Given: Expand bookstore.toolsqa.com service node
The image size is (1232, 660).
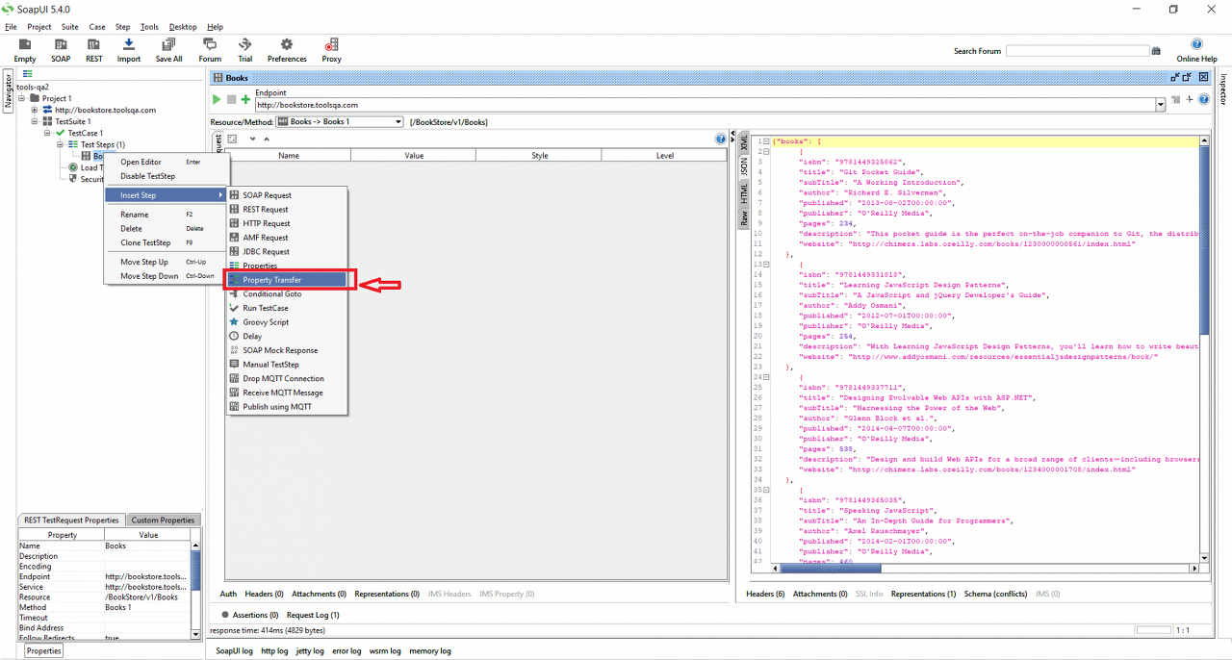Looking at the screenshot, I should [35, 110].
